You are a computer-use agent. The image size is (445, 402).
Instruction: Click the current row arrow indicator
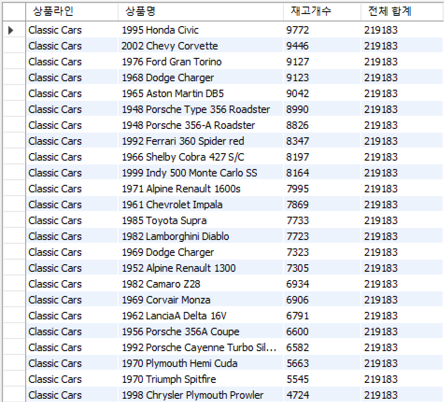pyautogui.click(x=11, y=30)
